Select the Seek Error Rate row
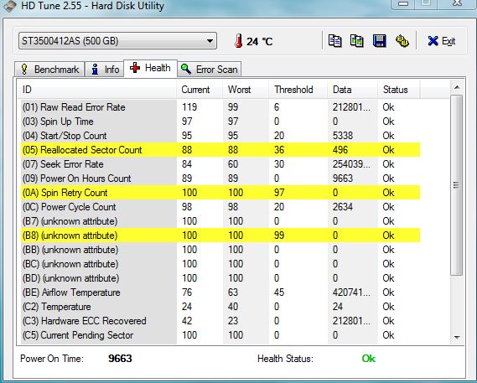This screenshot has width=477, height=383. click(x=220, y=164)
